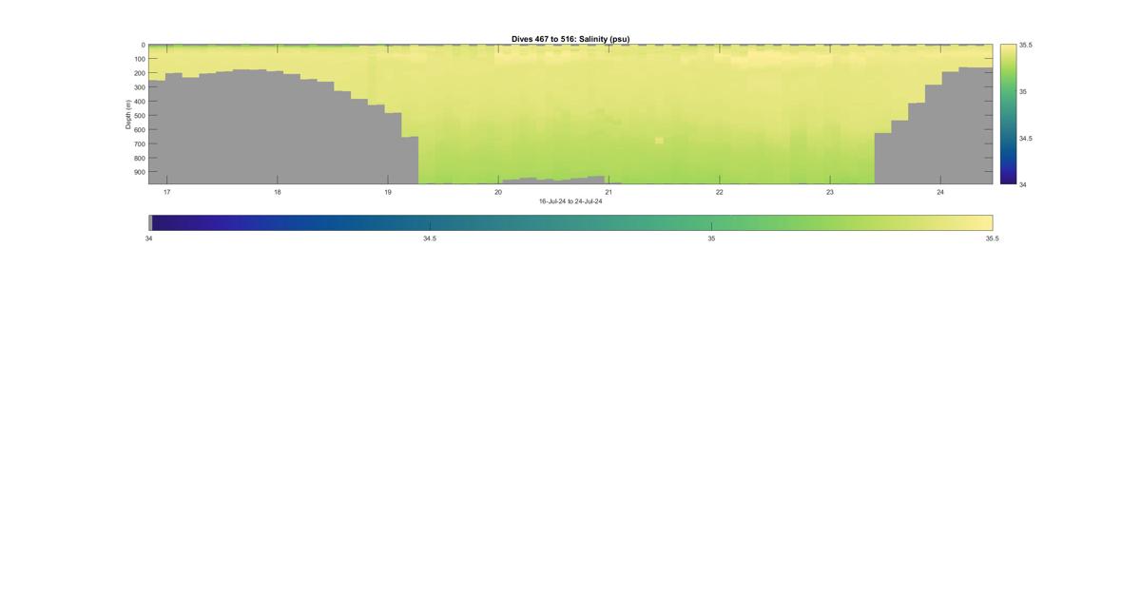Click the depth tick label '600'

point(140,130)
